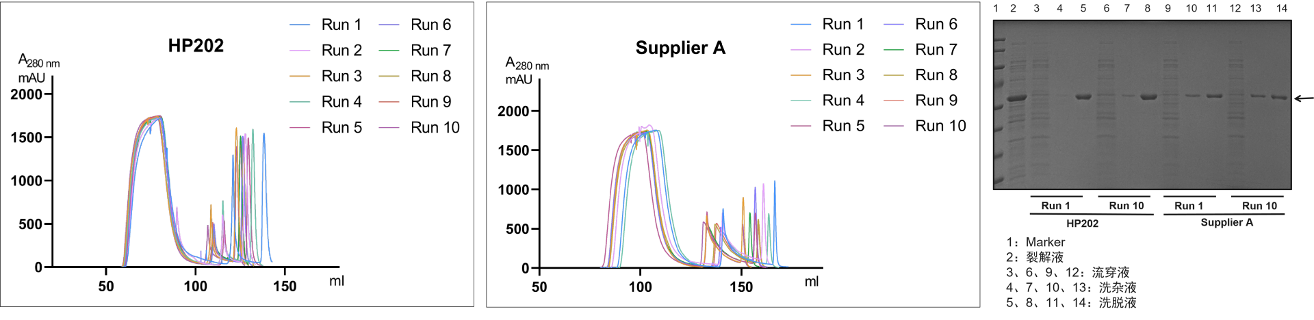Click the orange legend line in left chart
The width and height of the screenshot is (1314, 320).
(300, 76)
